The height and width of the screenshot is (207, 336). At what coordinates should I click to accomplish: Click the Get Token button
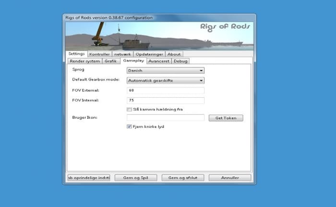pyautogui.click(x=226, y=118)
